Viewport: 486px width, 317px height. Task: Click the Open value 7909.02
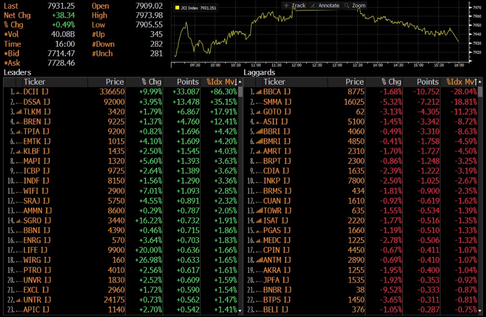[149, 6]
